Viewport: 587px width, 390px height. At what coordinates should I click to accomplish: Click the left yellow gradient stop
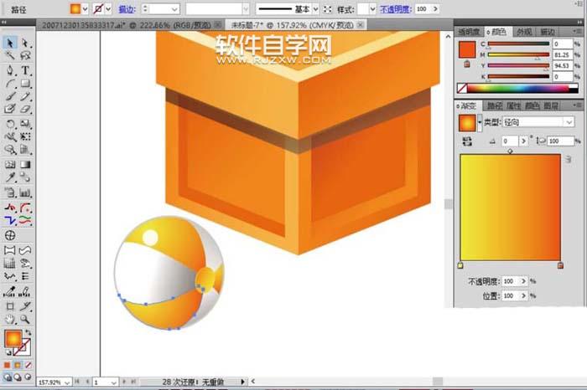(x=461, y=265)
